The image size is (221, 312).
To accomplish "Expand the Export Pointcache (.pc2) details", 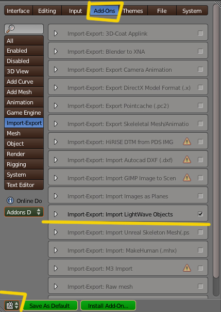I will pos(56,106).
